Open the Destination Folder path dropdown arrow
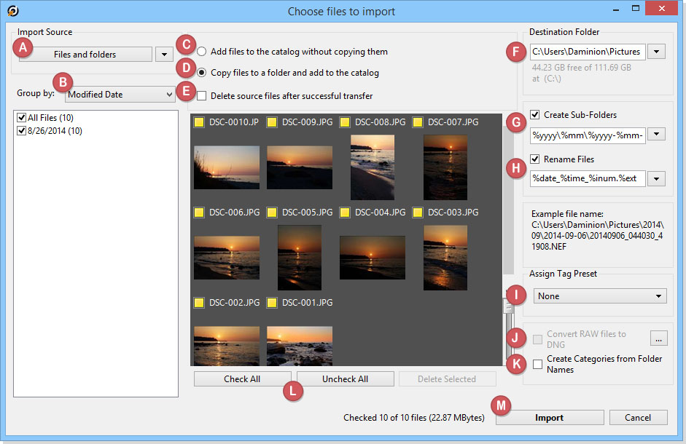This screenshot has height=444, width=686. pyautogui.click(x=657, y=52)
